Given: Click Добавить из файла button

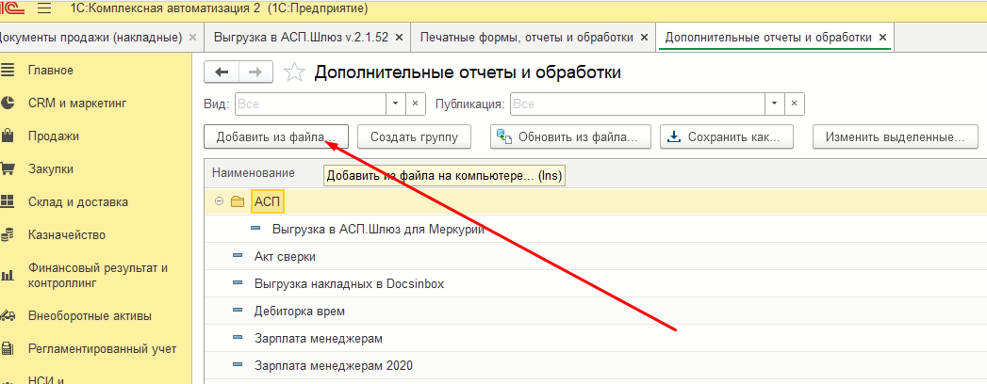Looking at the screenshot, I should coord(276,136).
